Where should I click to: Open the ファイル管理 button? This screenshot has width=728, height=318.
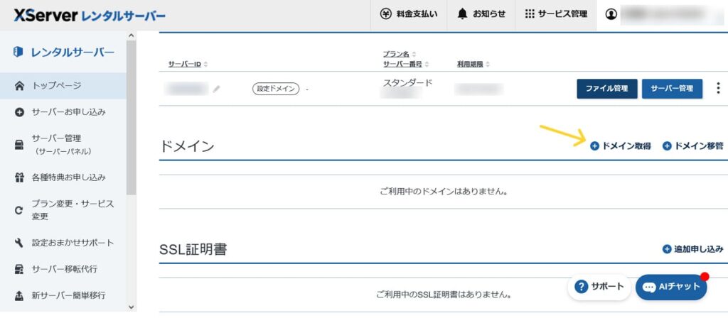pyautogui.click(x=607, y=89)
